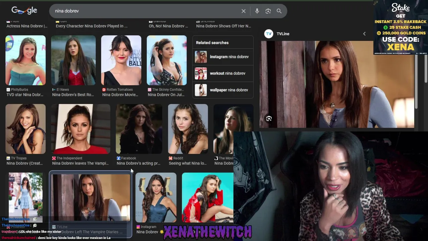Open the Facebook acting image result
The height and width of the screenshot is (241, 428).
[x=139, y=129]
